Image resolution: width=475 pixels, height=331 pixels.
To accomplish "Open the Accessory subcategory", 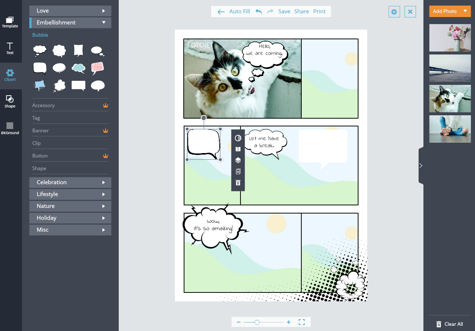I will coord(70,105).
